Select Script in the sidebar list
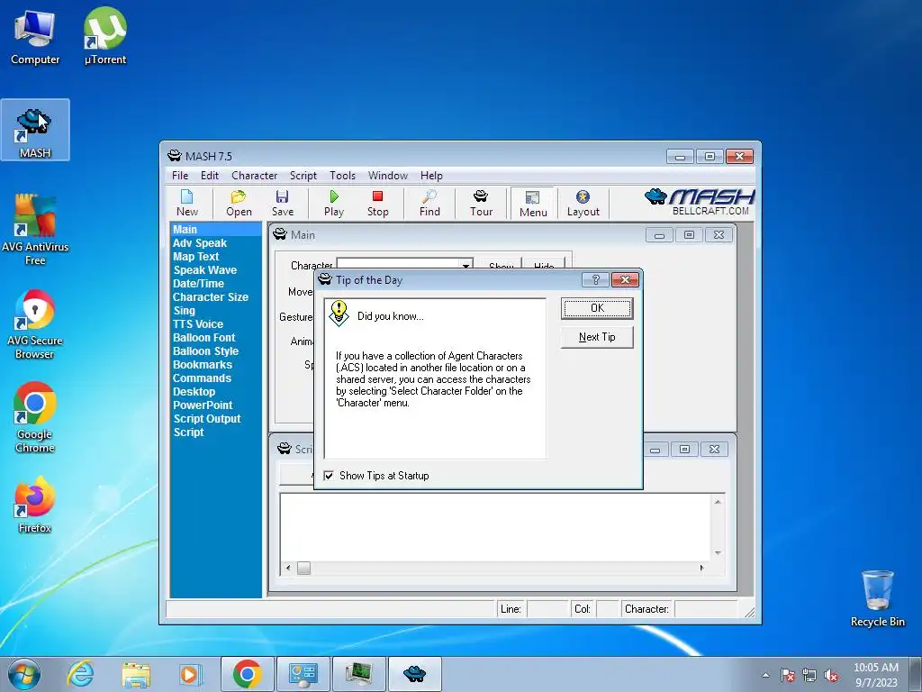 click(188, 432)
